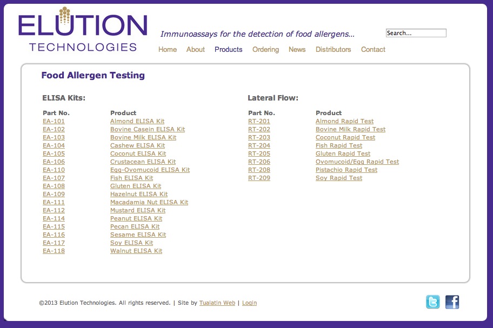The height and width of the screenshot is (328, 493).
Task: Open the Gluten ELISA Kit link
Action: click(136, 186)
